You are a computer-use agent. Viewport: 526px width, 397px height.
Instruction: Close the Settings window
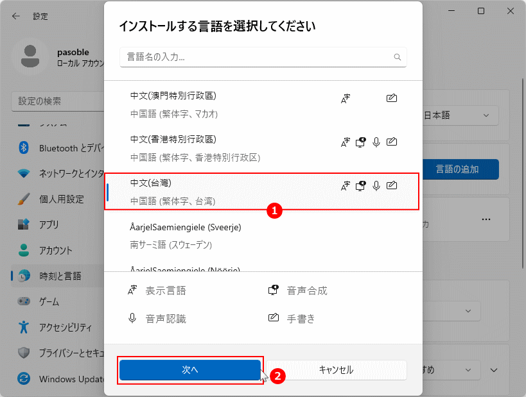[510, 11]
